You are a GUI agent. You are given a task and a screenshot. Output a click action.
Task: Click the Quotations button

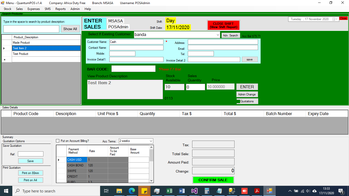click(247, 101)
